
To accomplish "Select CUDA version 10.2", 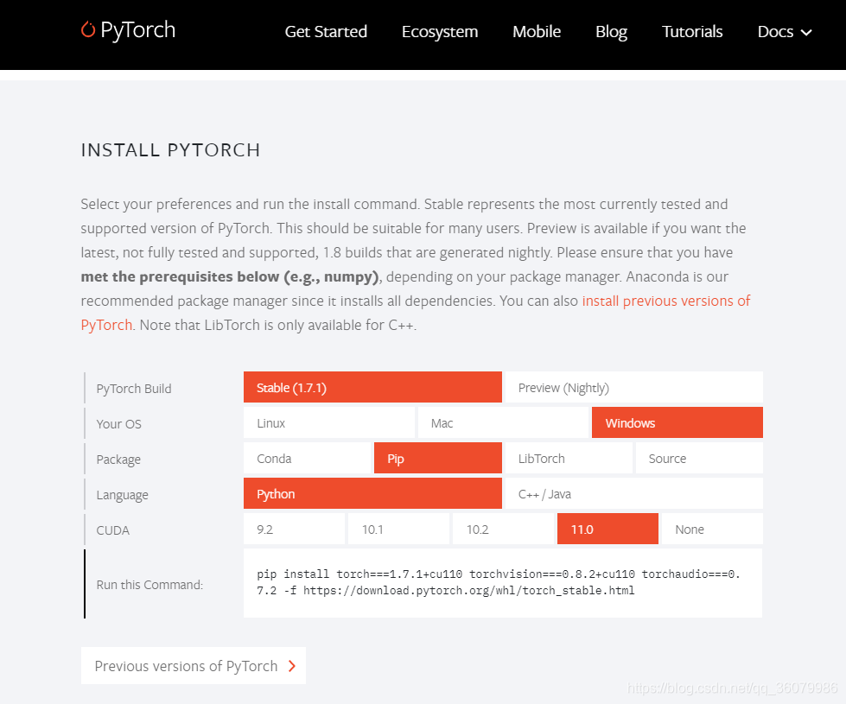I will pos(503,529).
